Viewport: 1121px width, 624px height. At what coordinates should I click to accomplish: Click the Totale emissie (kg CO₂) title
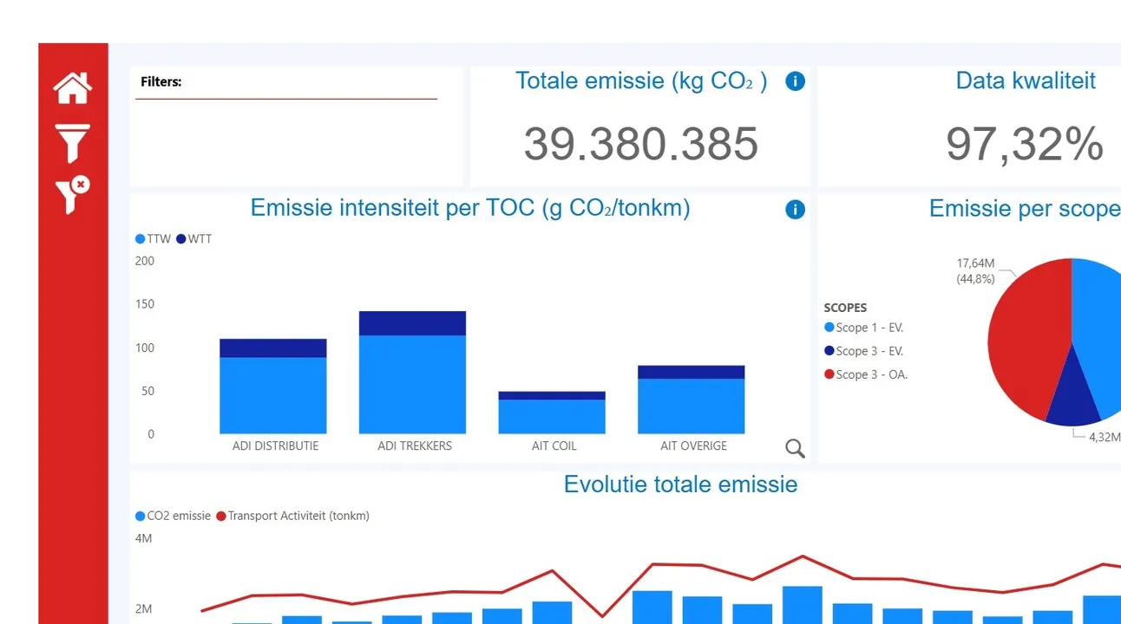click(x=641, y=81)
